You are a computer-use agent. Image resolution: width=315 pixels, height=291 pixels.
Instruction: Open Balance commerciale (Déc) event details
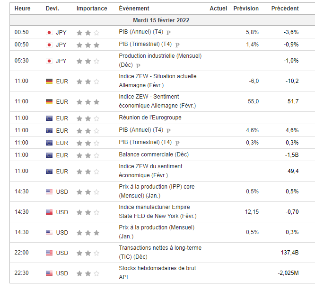click(x=154, y=155)
